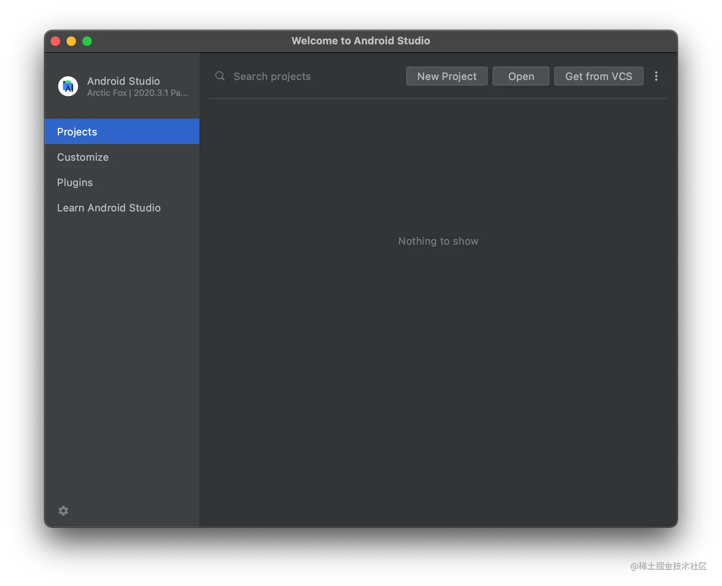
Task: Click the Android Studio product name label
Action: point(123,81)
